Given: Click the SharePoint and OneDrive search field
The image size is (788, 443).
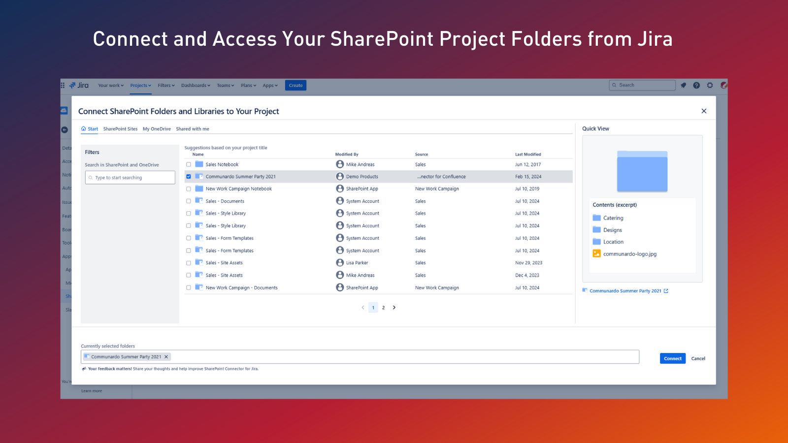Looking at the screenshot, I should [x=130, y=177].
